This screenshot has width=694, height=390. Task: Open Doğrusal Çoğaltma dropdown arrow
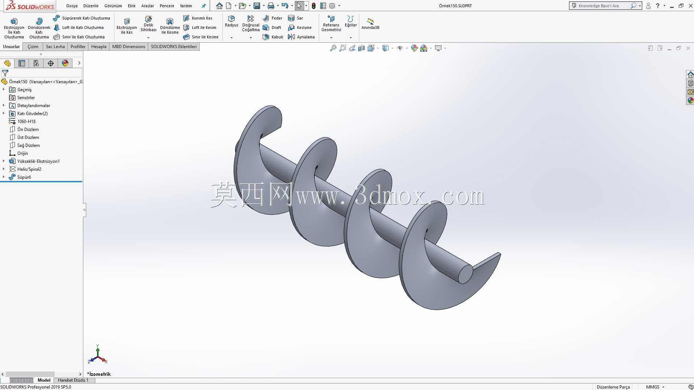click(251, 38)
